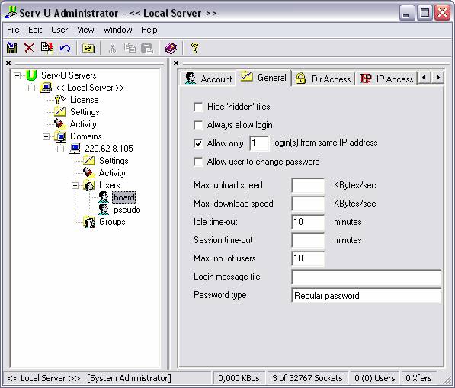The image size is (455, 388).
Task: Click the paste clipboard toolbar icon
Action: 147,48
